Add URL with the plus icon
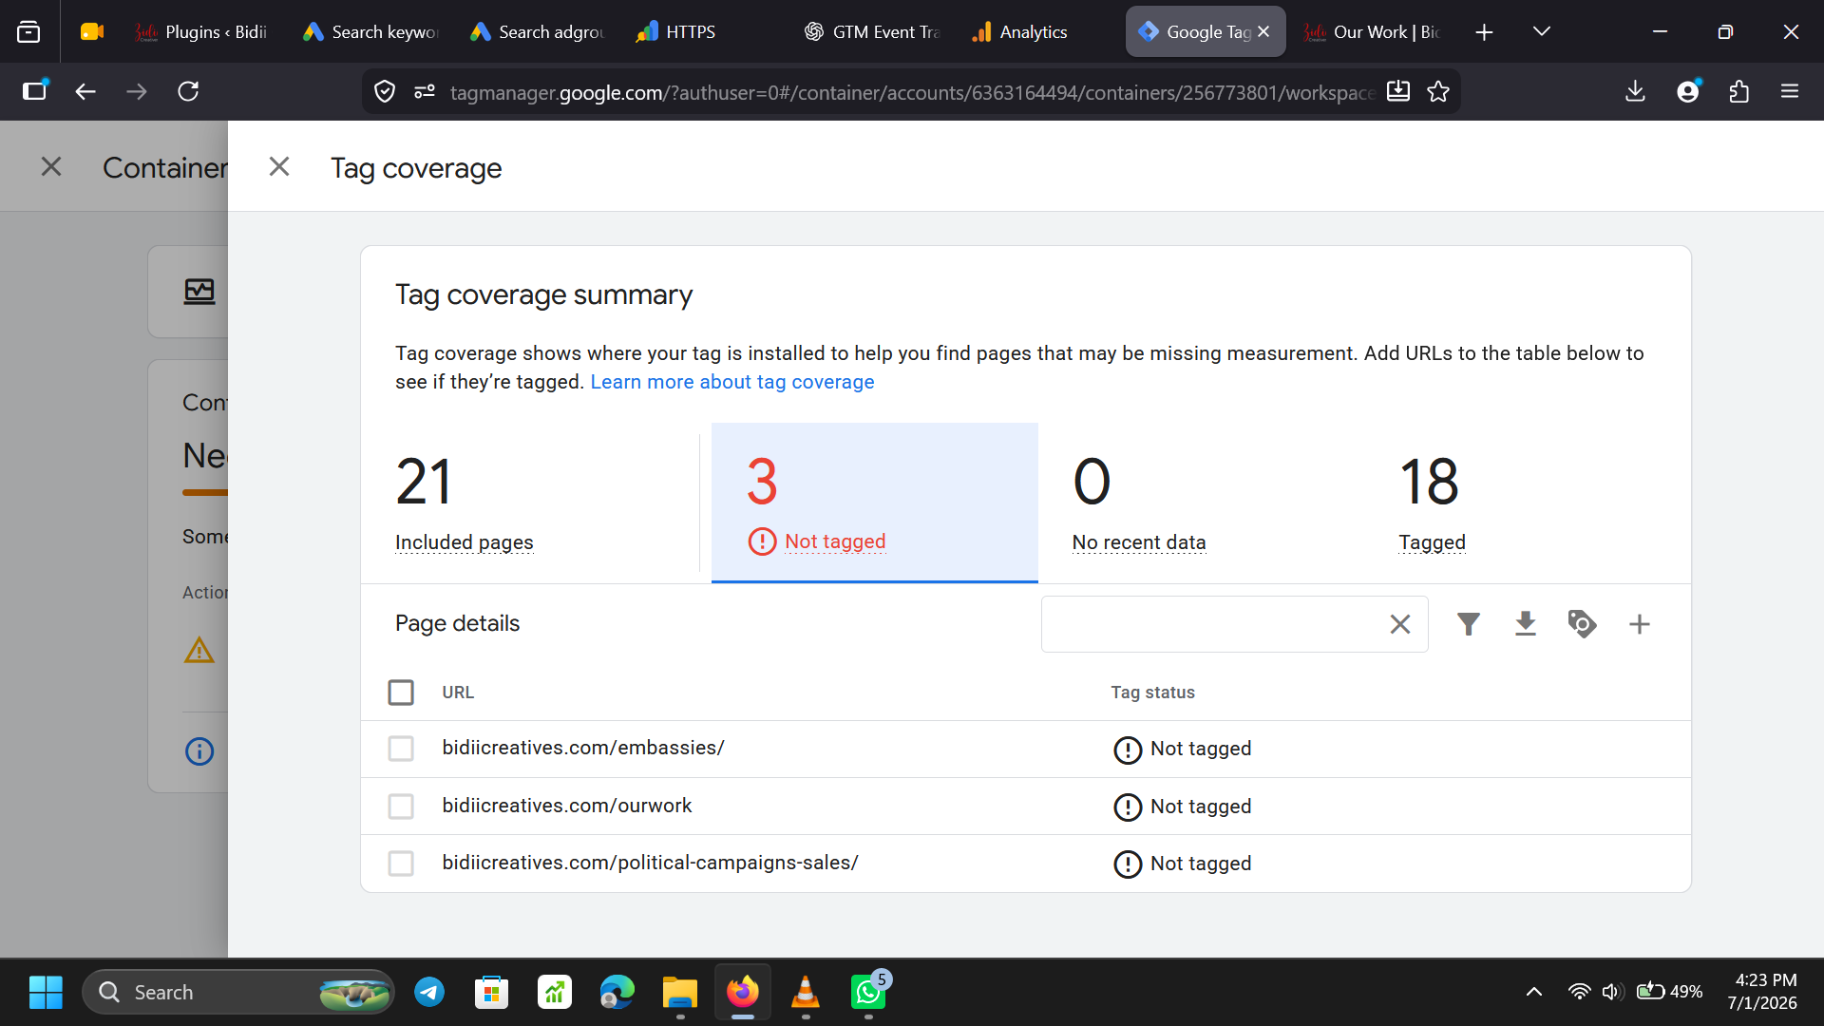The image size is (1824, 1026). pyautogui.click(x=1639, y=624)
